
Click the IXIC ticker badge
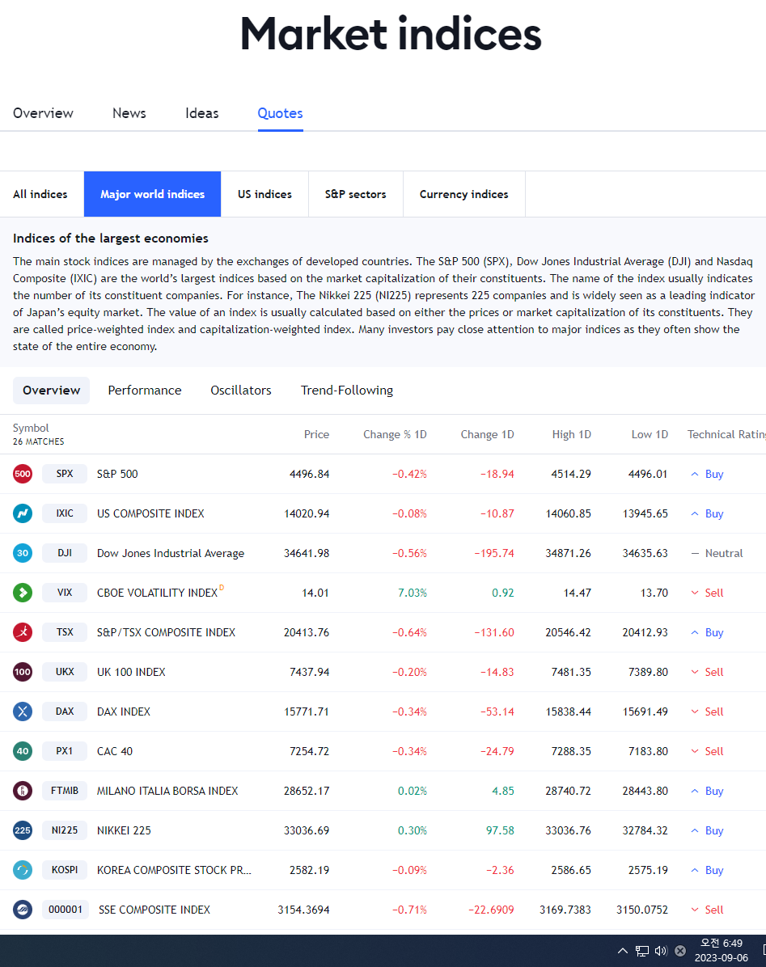pyautogui.click(x=65, y=513)
